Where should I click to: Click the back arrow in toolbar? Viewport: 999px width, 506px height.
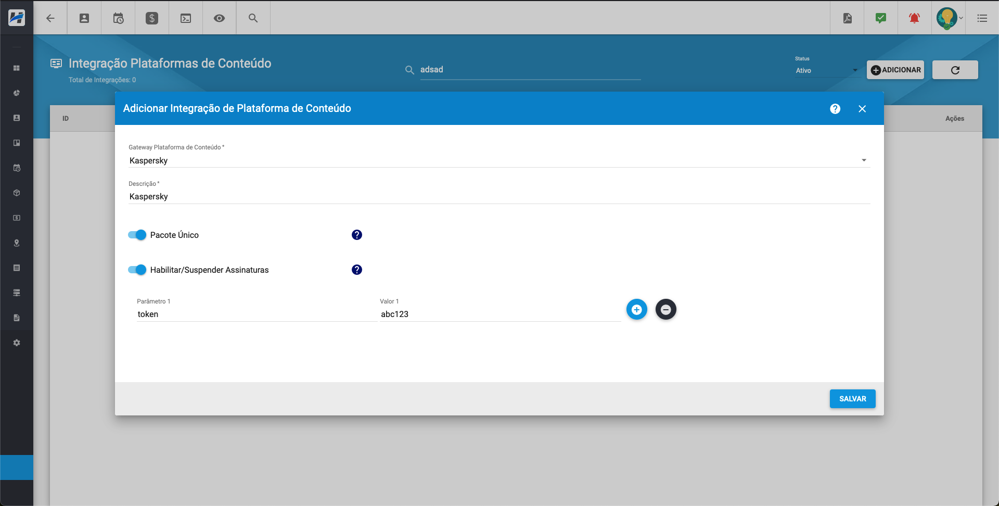[x=50, y=18]
